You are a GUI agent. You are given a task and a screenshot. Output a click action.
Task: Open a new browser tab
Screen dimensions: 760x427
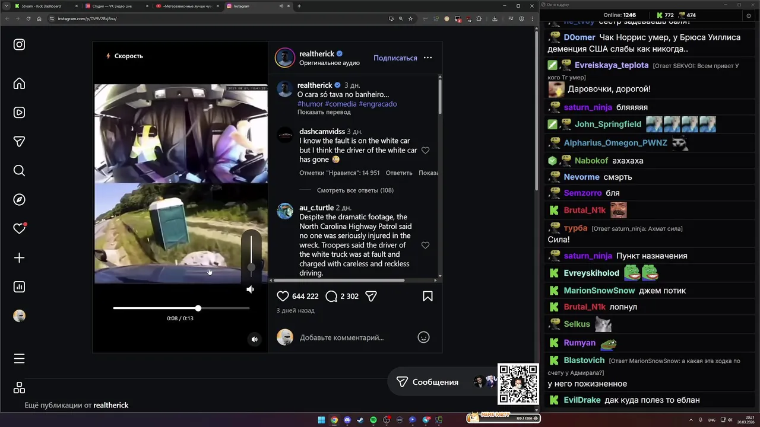299,6
